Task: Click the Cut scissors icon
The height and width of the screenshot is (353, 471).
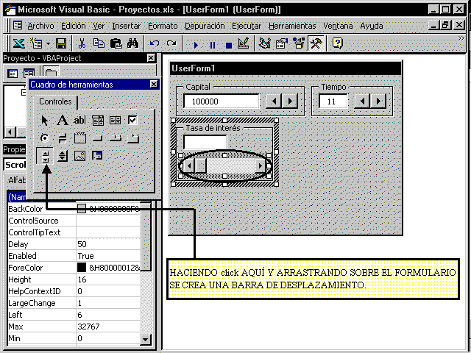Action: click(x=82, y=44)
